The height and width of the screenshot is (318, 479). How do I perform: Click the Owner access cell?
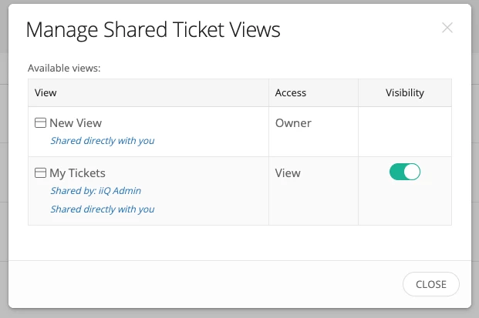[293, 122]
